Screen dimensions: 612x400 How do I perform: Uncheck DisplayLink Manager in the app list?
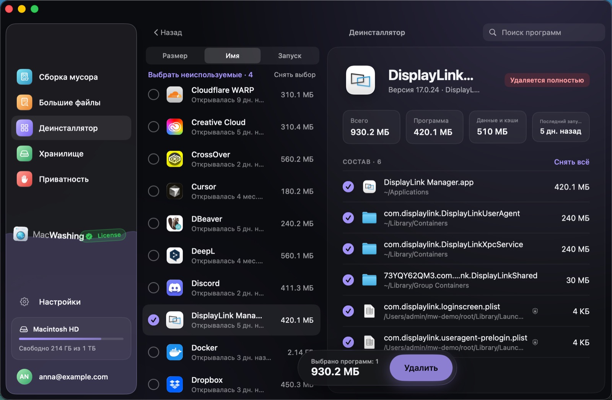click(154, 320)
